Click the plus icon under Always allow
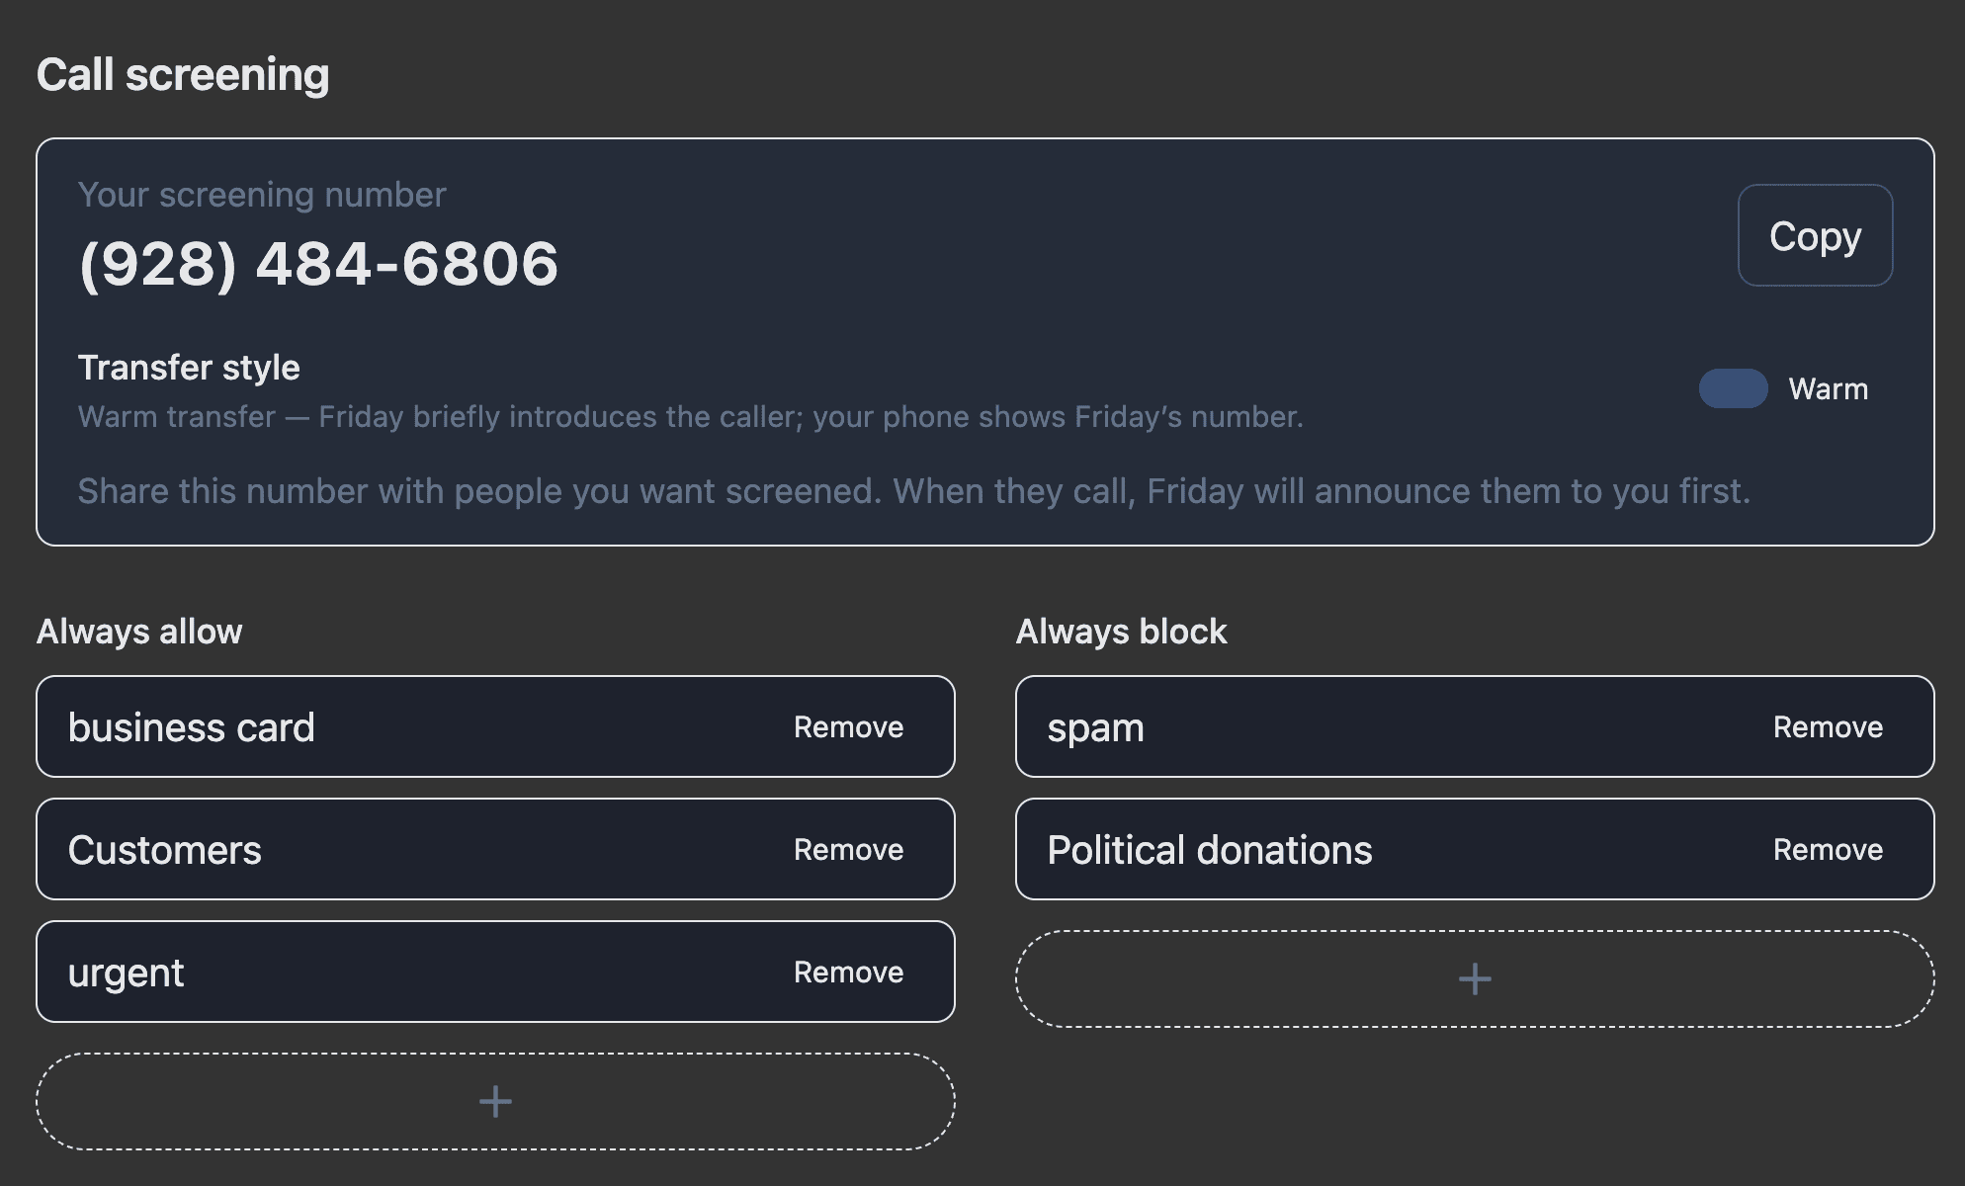The width and height of the screenshot is (1965, 1186). point(494,1101)
